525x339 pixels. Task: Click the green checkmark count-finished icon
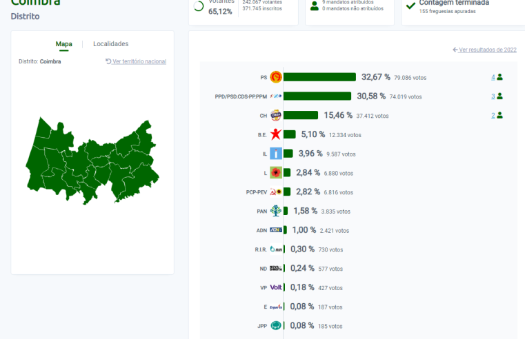click(410, 6)
